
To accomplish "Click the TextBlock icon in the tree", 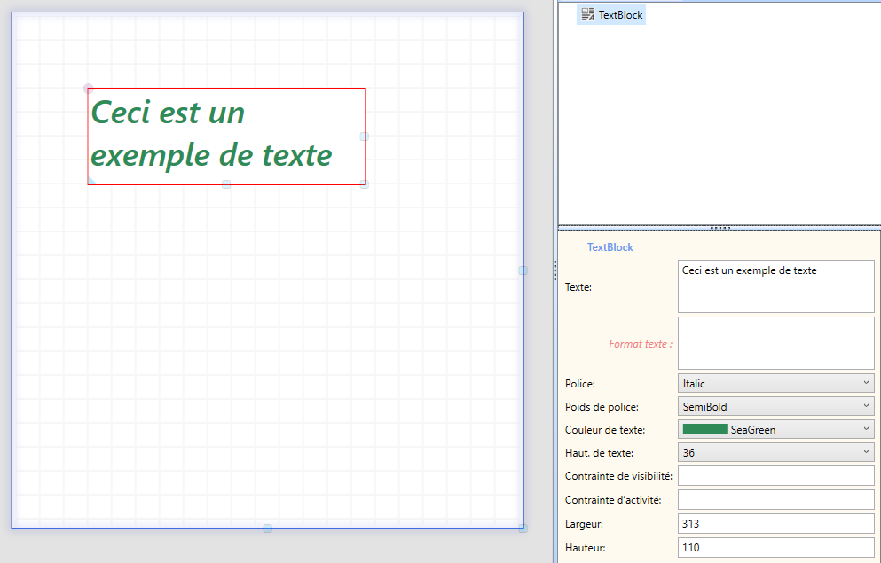I will pyautogui.click(x=587, y=14).
